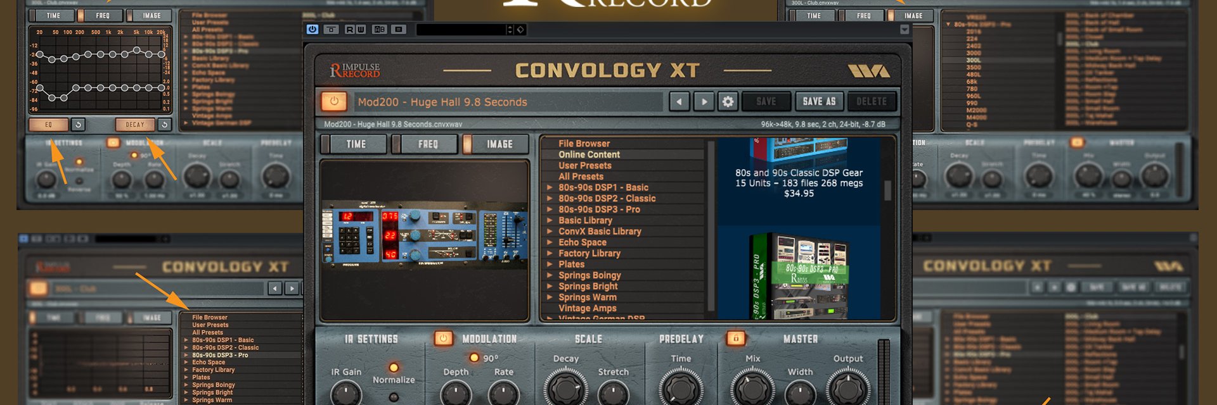1217x405 pixels.
Task: Click the host Read automation R button
Action: pos(350,29)
